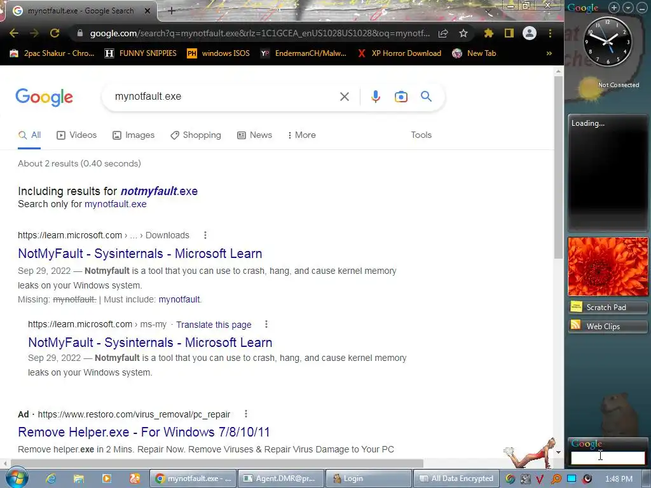Search only for mynotfault.exe
This screenshot has height=488, width=651.
[116, 204]
